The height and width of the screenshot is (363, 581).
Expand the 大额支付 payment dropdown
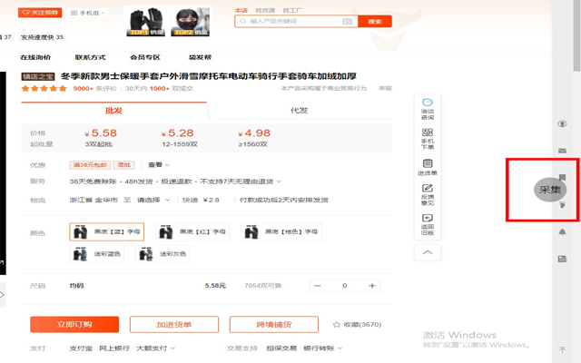pos(155,348)
